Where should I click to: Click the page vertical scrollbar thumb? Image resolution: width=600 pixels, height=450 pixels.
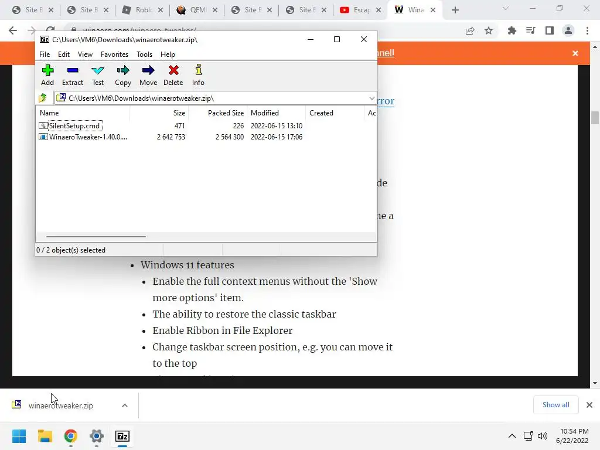[595, 117]
